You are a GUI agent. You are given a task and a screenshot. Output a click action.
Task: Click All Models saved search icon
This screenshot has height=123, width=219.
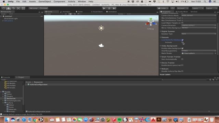point(5,83)
